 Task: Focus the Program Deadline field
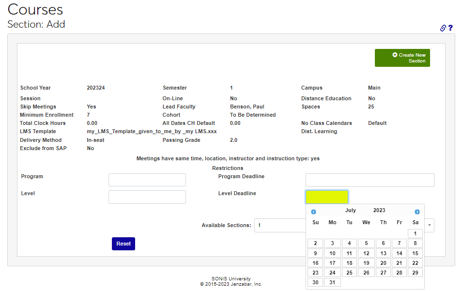[370, 180]
